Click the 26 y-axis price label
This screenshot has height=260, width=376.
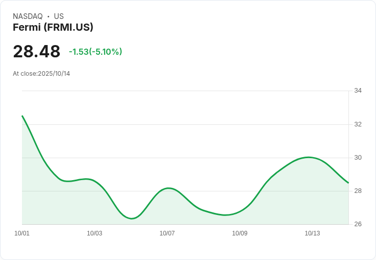pyautogui.click(x=358, y=224)
